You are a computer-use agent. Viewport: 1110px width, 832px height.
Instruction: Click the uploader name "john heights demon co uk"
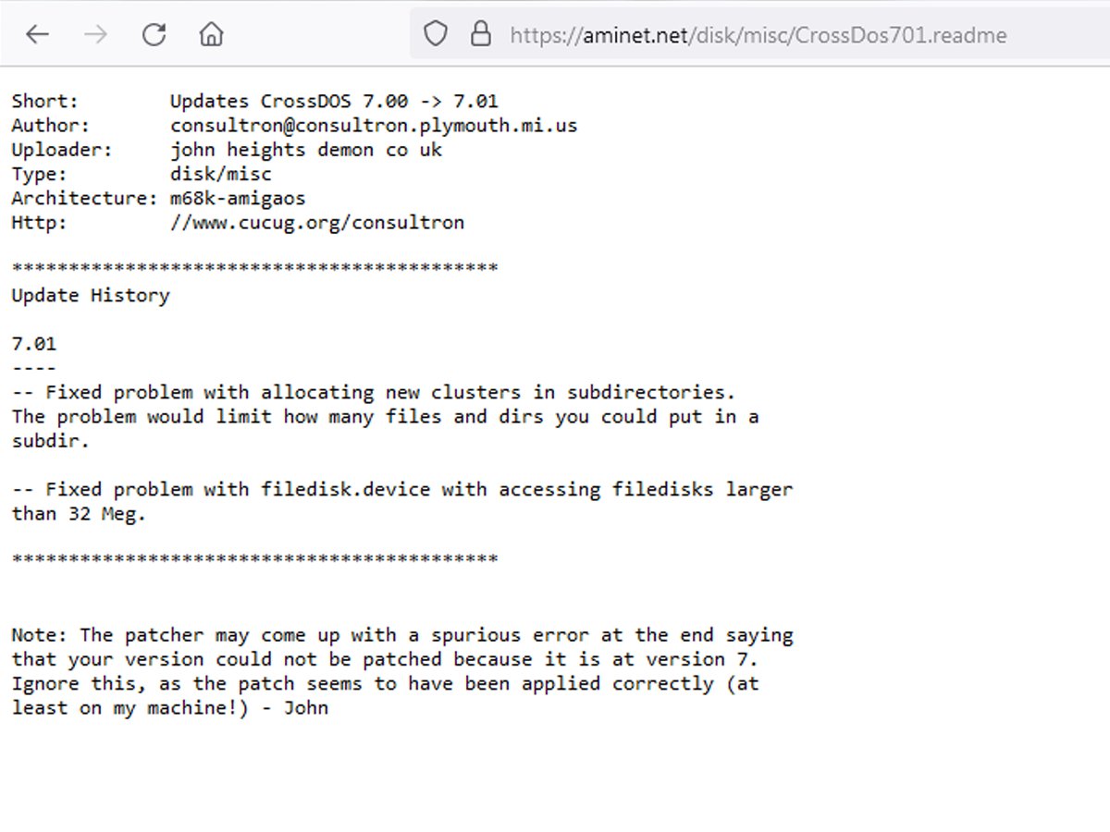point(306,150)
